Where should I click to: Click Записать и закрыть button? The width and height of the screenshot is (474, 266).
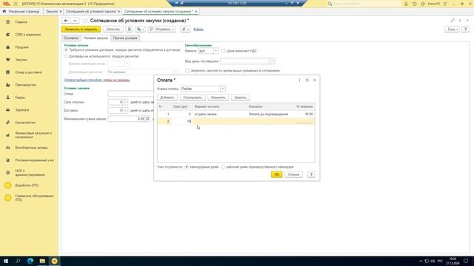81,30
